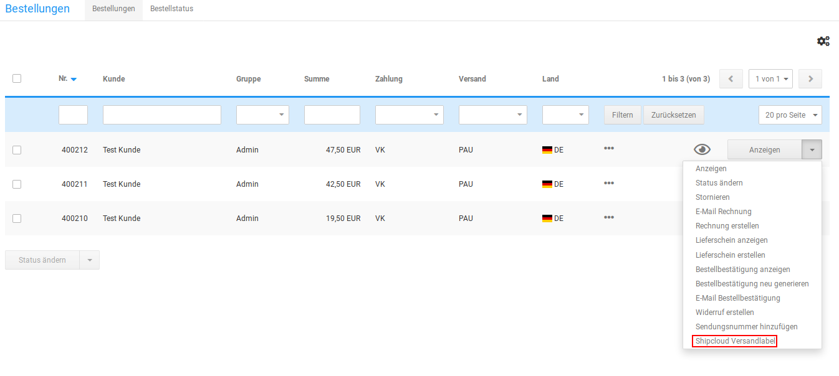This screenshot has height=376, width=839.
Task: Toggle the select-all orders checkbox
Action: click(x=17, y=78)
